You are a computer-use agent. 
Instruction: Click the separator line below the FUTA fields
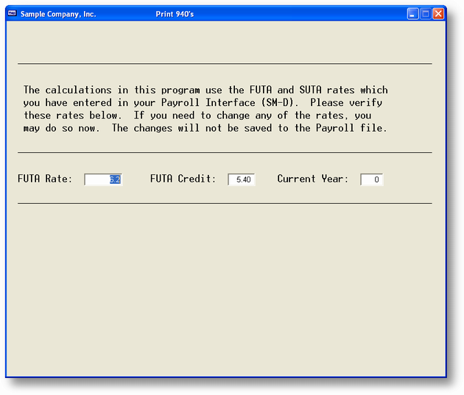point(225,203)
